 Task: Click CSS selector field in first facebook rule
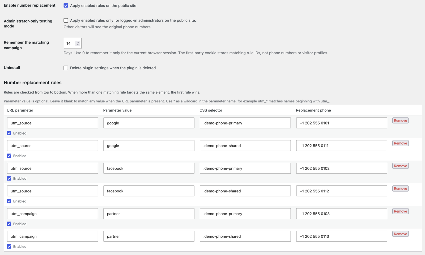point(245,168)
